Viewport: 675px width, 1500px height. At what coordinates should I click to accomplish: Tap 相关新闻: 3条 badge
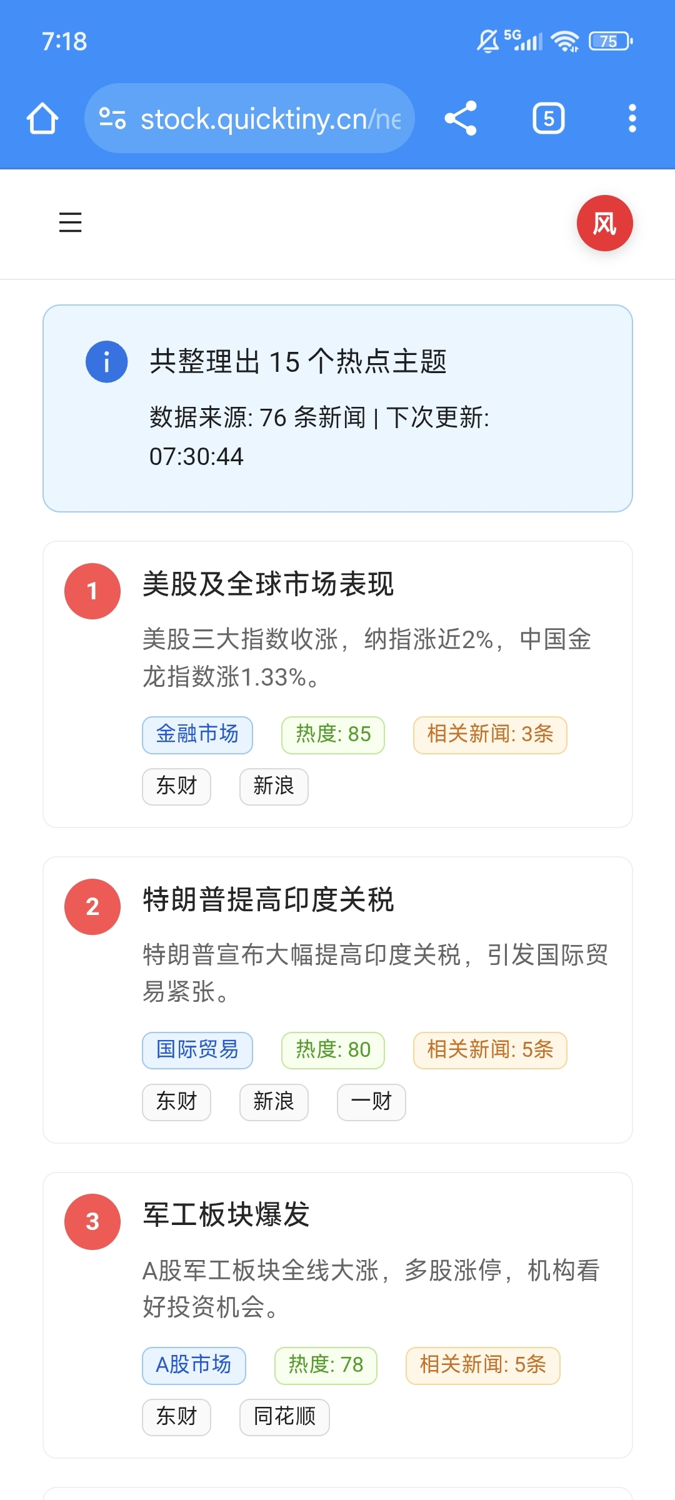[490, 735]
